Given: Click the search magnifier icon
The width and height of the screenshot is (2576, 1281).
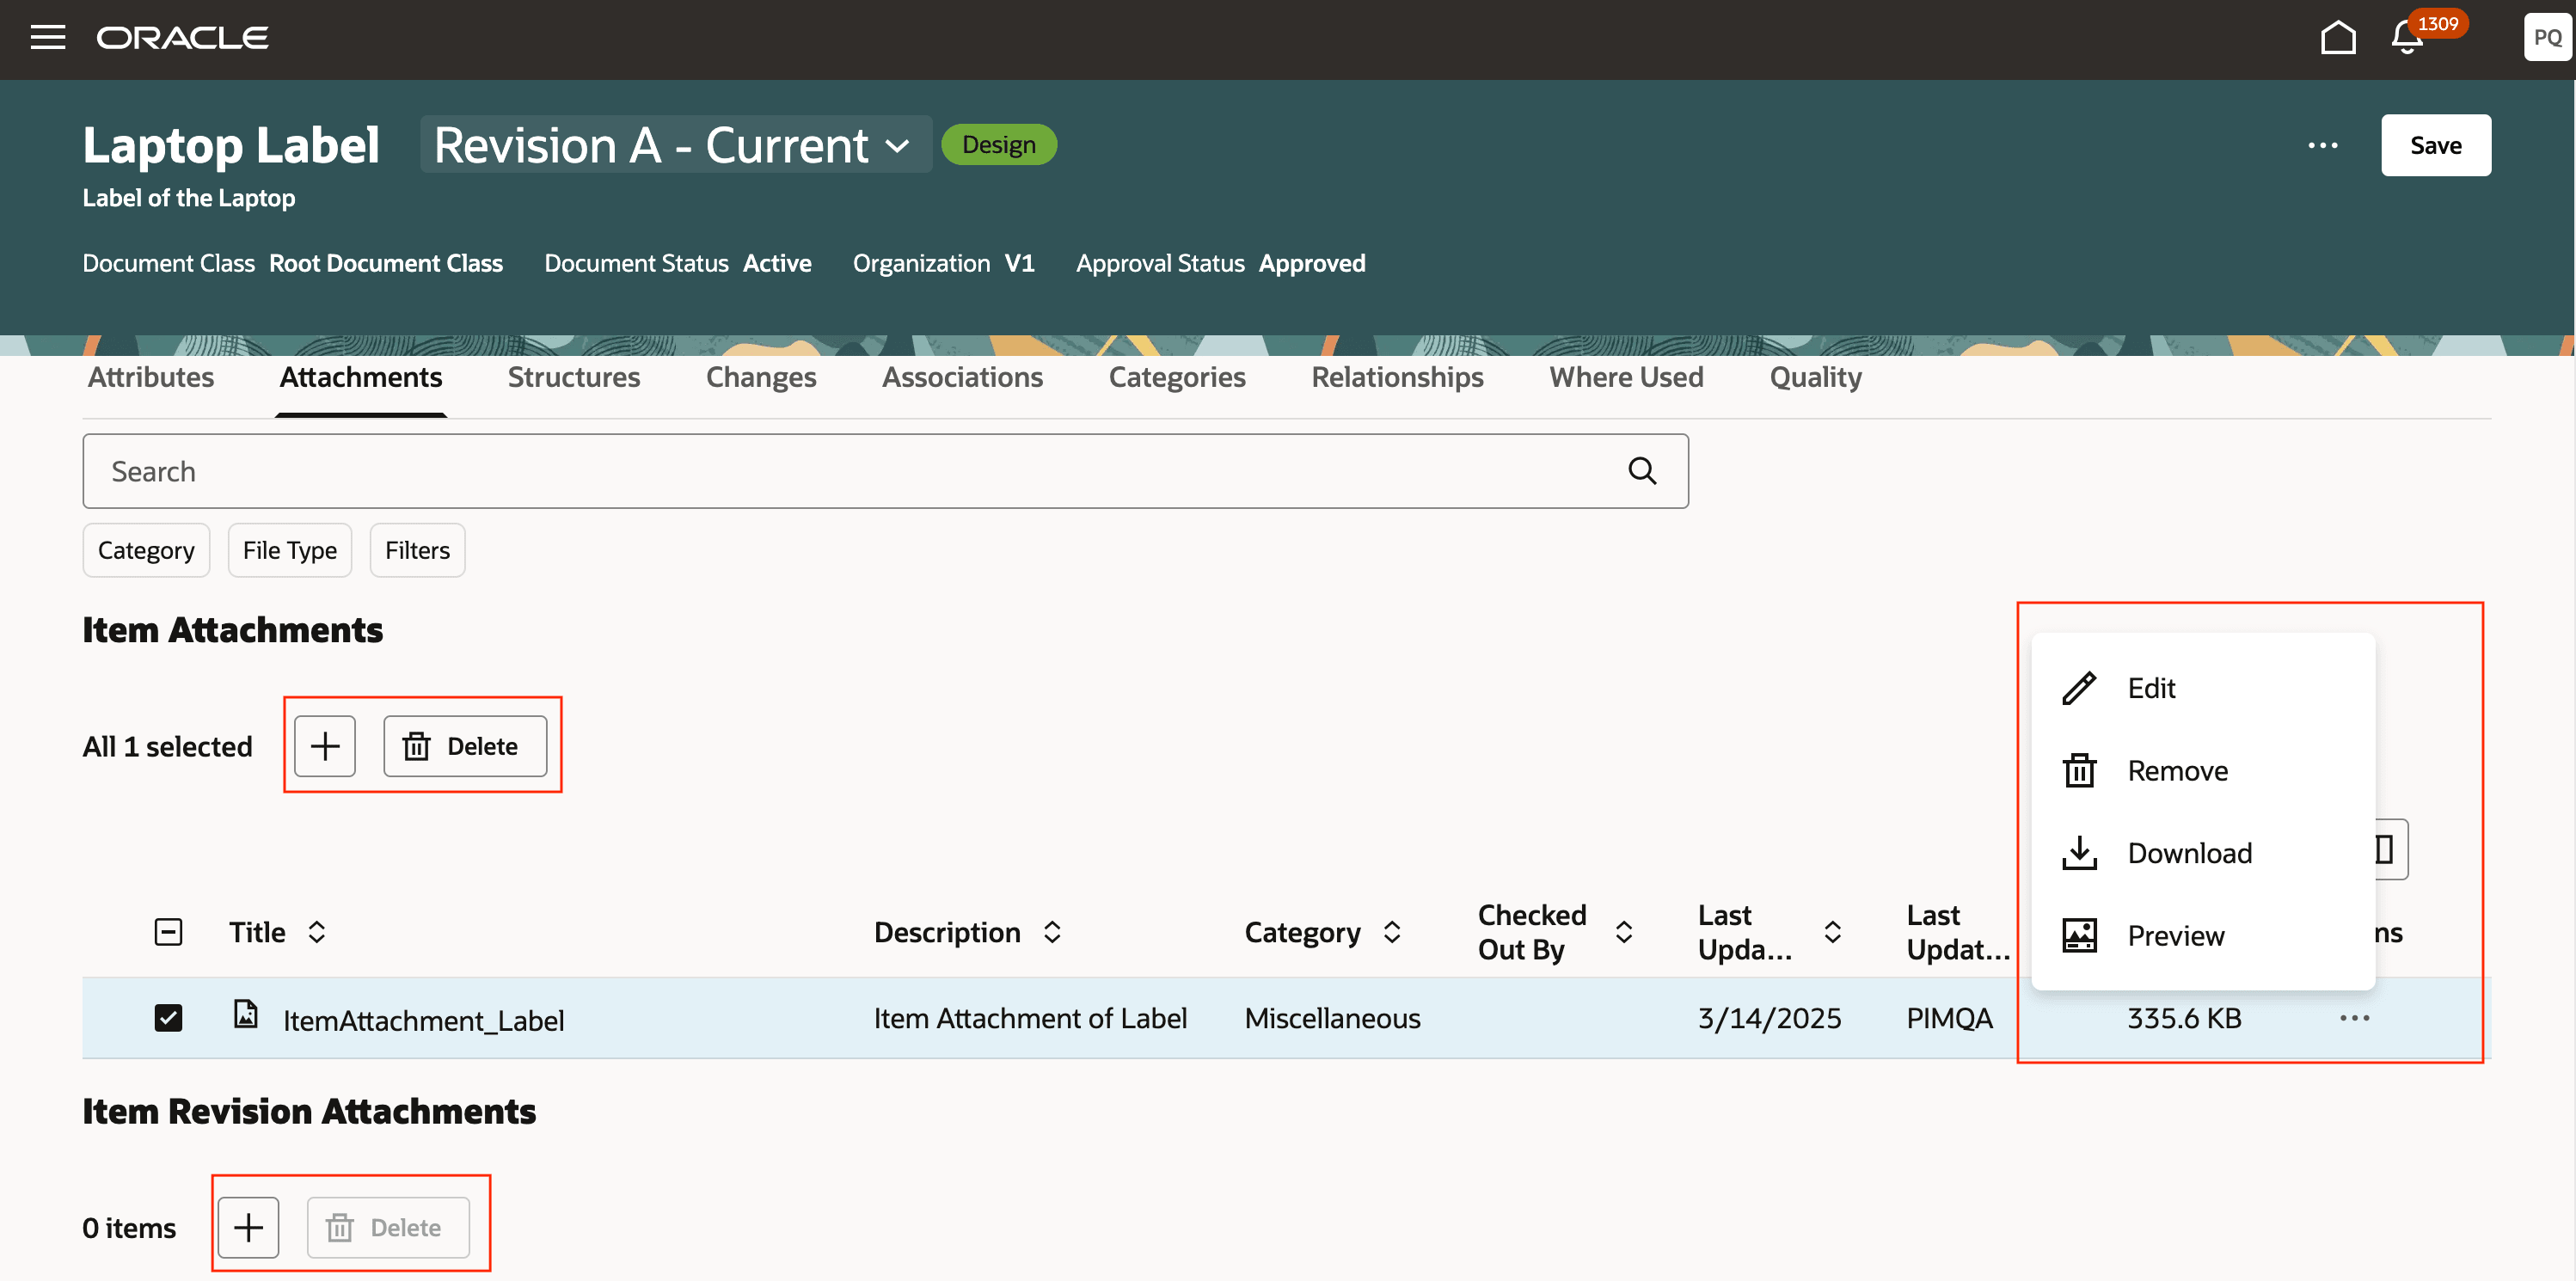Looking at the screenshot, I should [1641, 471].
